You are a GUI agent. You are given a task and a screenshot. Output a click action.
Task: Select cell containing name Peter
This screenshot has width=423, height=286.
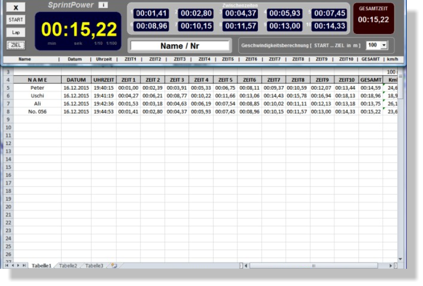pos(37,88)
